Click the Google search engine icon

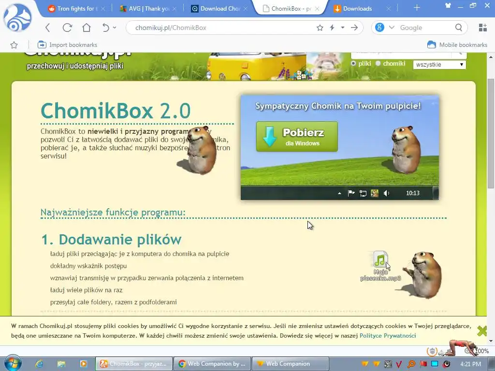point(379,28)
